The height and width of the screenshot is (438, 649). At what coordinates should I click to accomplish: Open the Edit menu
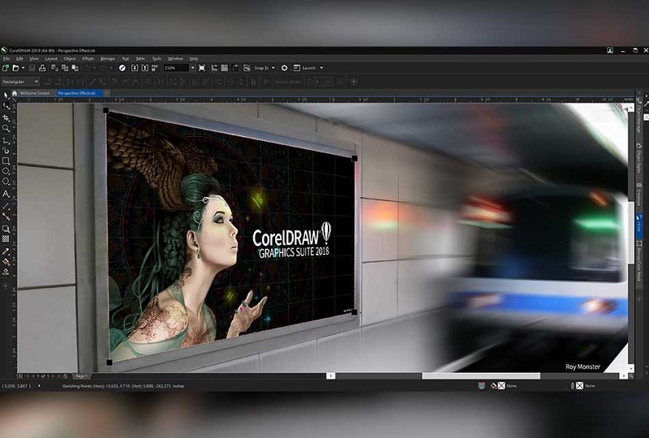point(19,58)
